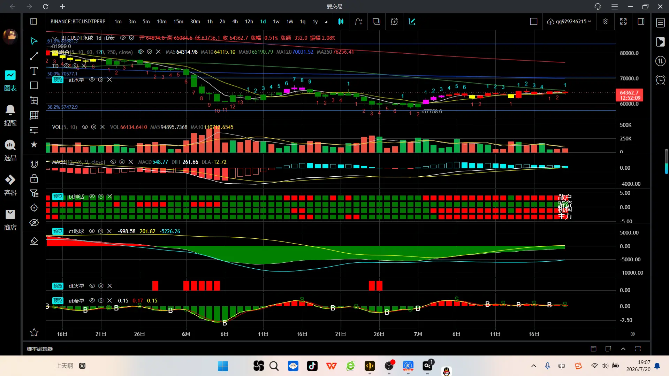Click the cyan vertical scrollbar on right edge
669x376 pixels.
666,161
